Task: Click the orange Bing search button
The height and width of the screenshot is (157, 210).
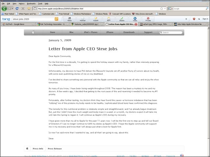Action: (x=56, y=19)
